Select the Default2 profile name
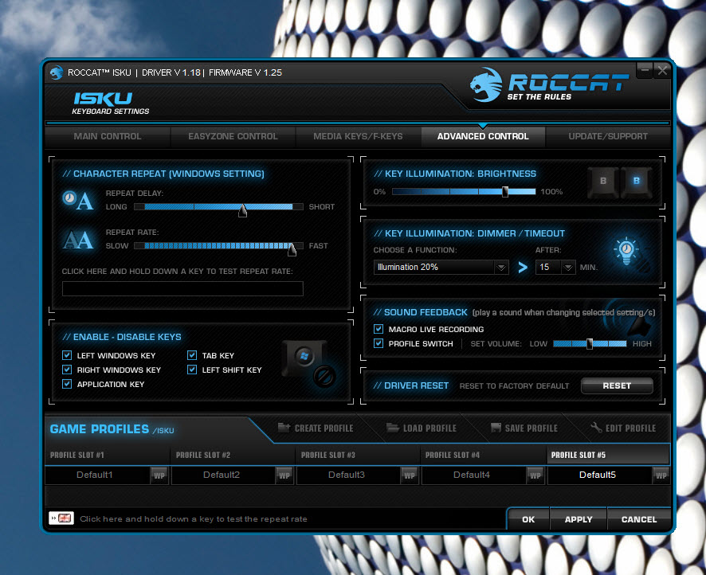706x575 pixels. [x=222, y=475]
